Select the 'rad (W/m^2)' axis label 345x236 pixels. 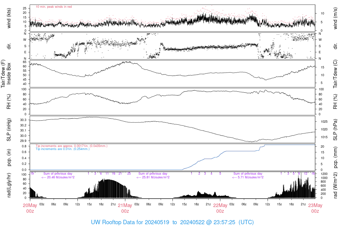coord(335,185)
